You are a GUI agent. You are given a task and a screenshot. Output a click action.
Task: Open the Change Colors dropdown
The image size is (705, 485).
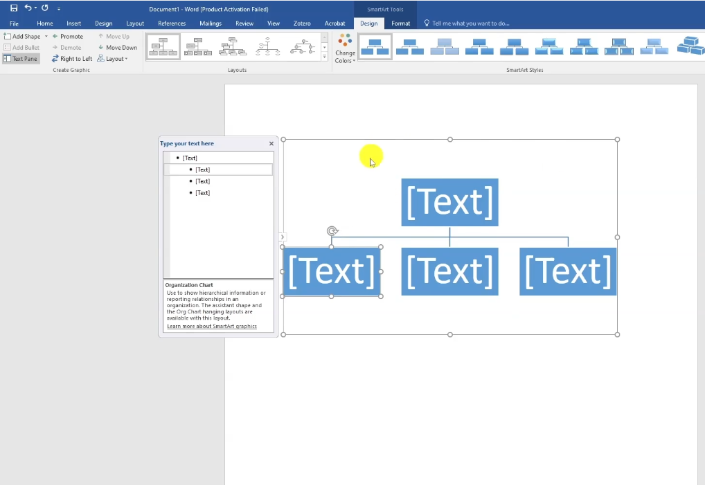point(345,49)
